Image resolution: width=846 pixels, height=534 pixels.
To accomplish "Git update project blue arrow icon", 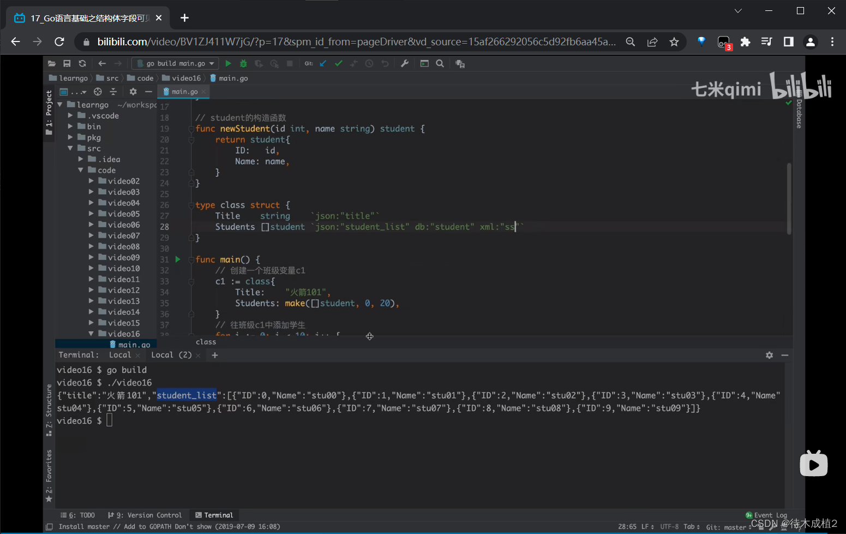I will 323,63.
